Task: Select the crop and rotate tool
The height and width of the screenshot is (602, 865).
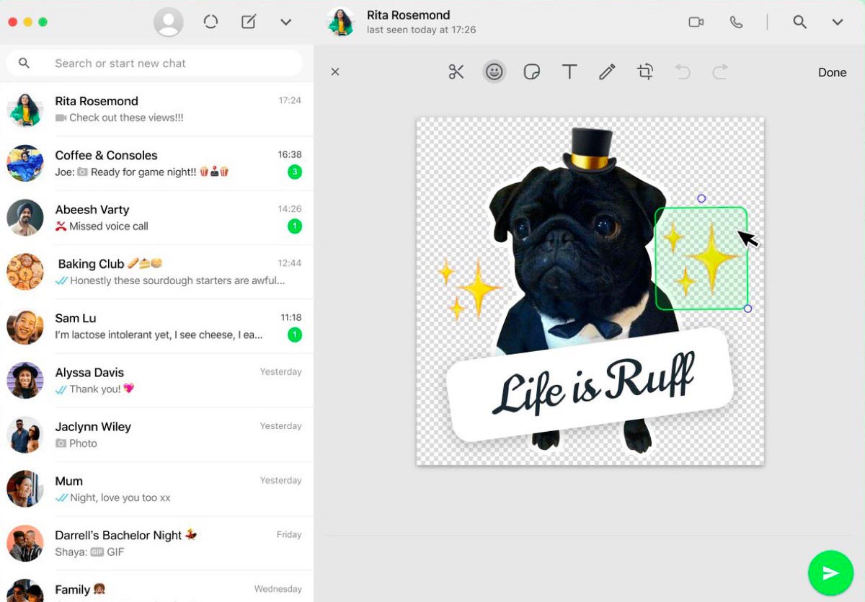Action: 645,72
